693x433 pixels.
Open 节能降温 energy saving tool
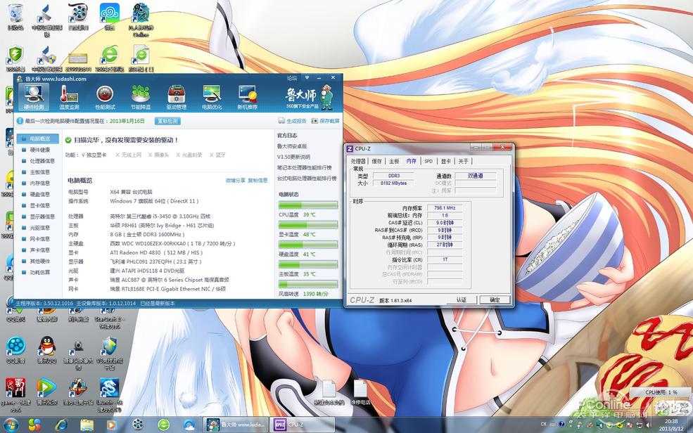tap(141, 97)
